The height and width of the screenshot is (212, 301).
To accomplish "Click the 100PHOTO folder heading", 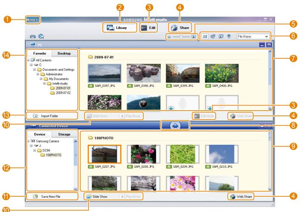I will [x=101, y=138].
